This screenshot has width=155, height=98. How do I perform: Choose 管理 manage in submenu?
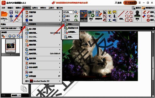[x=70, y=37]
